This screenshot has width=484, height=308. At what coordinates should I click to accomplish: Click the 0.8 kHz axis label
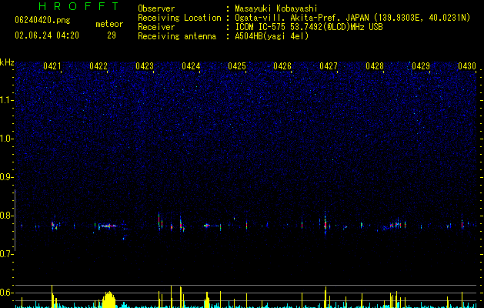point(7,216)
